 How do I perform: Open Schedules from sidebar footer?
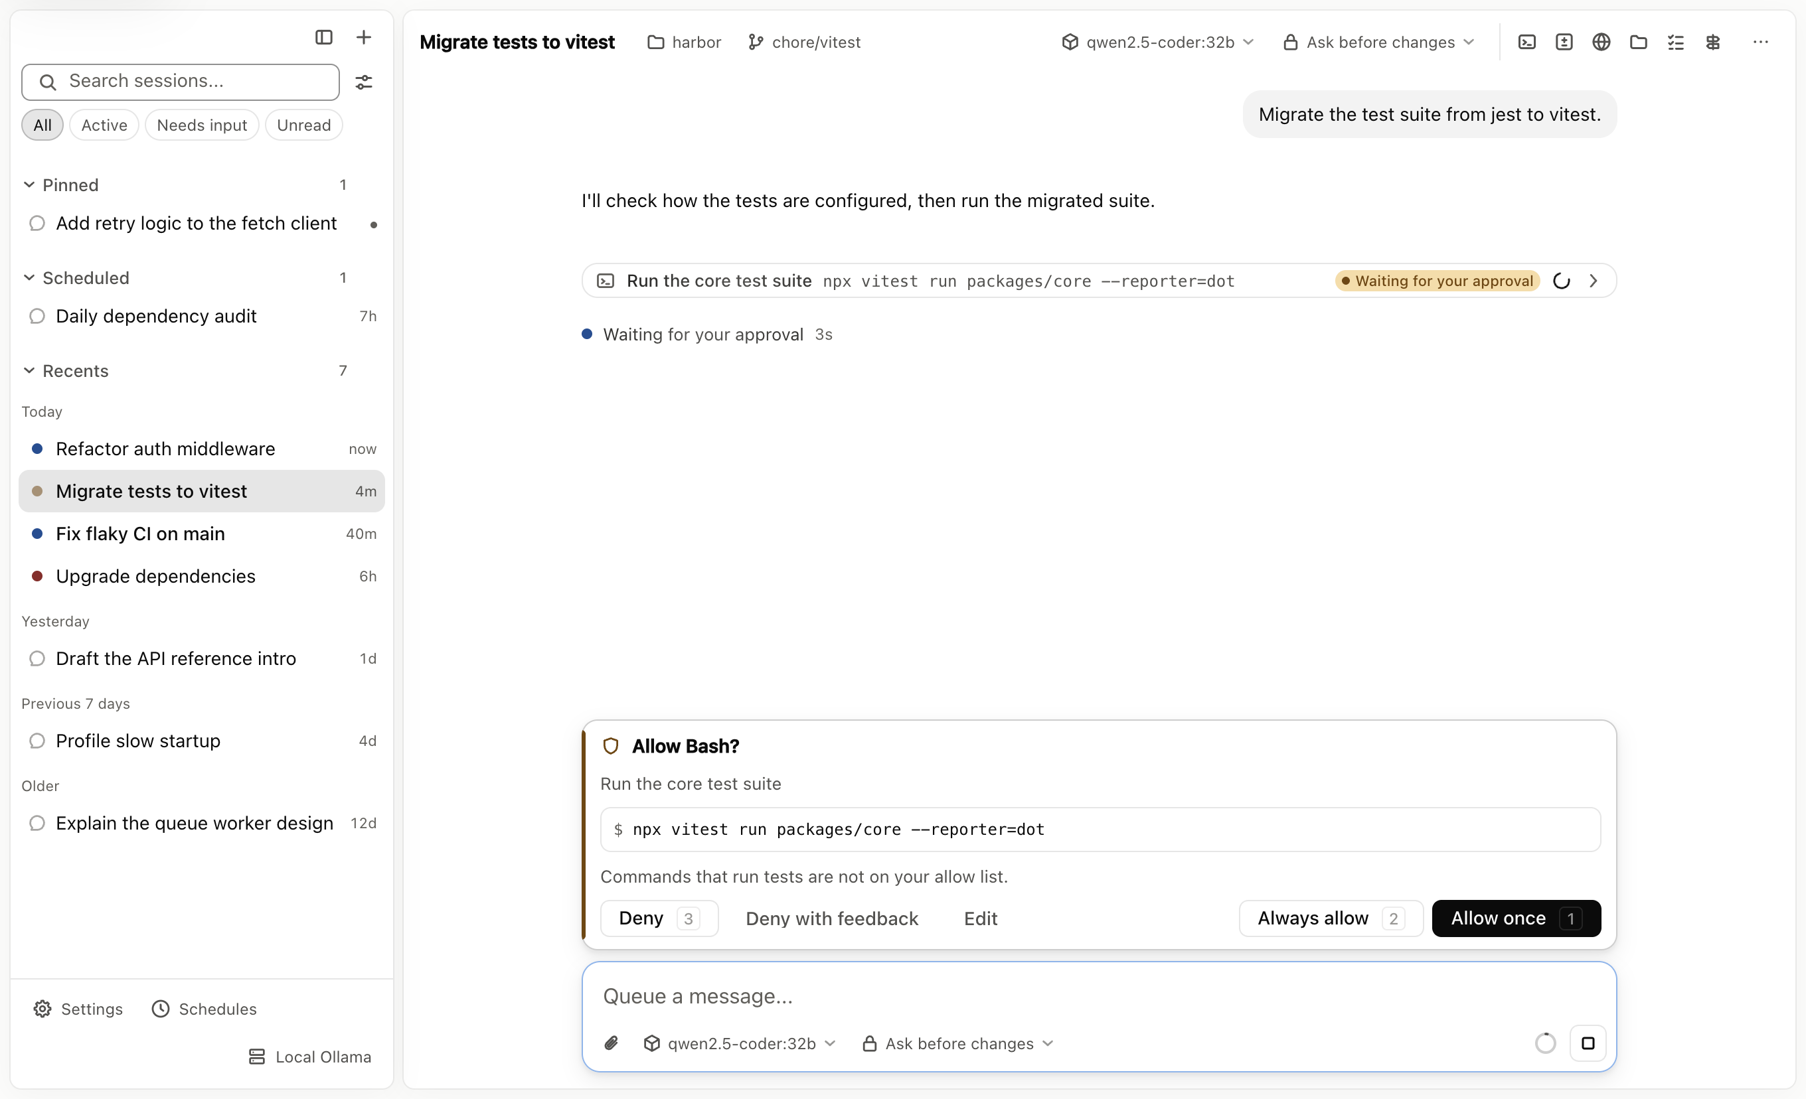(204, 1009)
